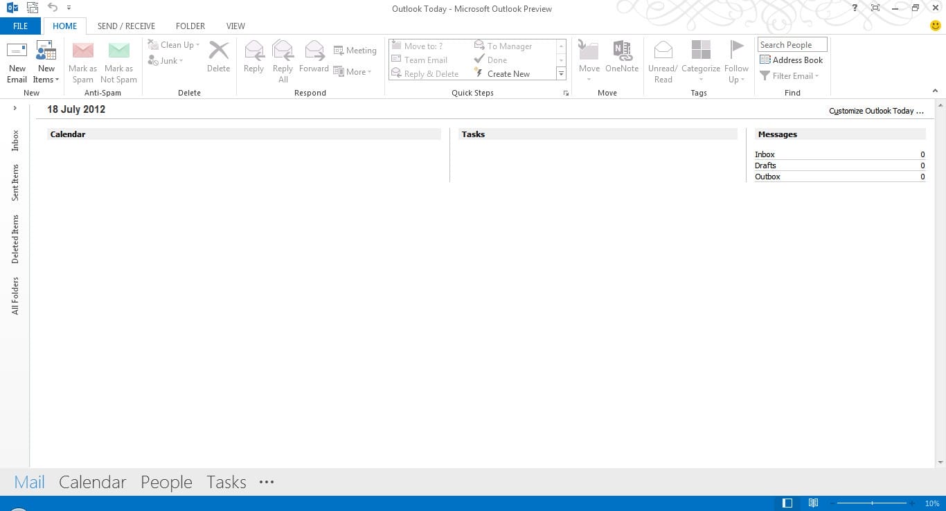Click the zoom slider
Image resolution: width=946 pixels, height=511 pixels.
click(x=872, y=503)
